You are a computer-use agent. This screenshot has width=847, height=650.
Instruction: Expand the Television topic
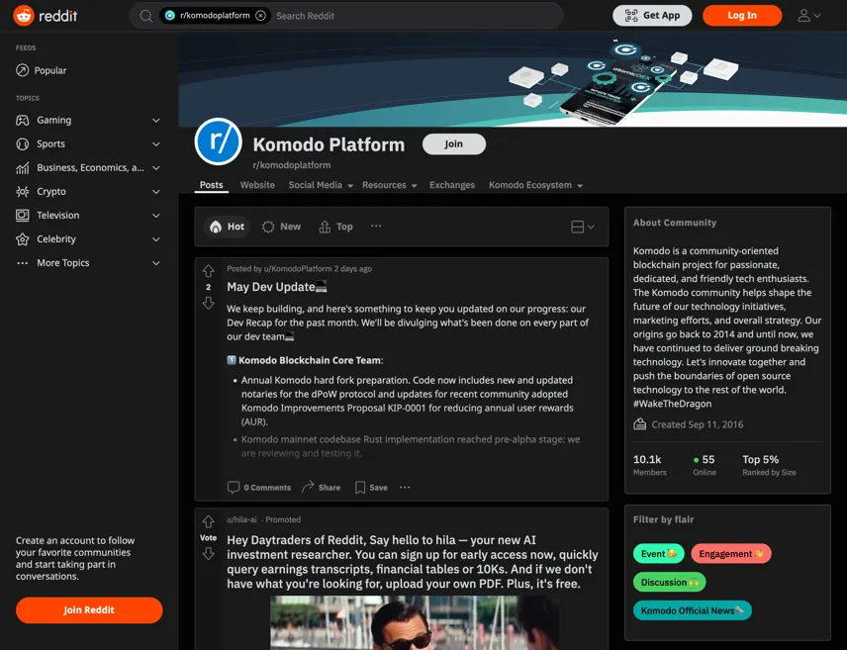click(156, 215)
